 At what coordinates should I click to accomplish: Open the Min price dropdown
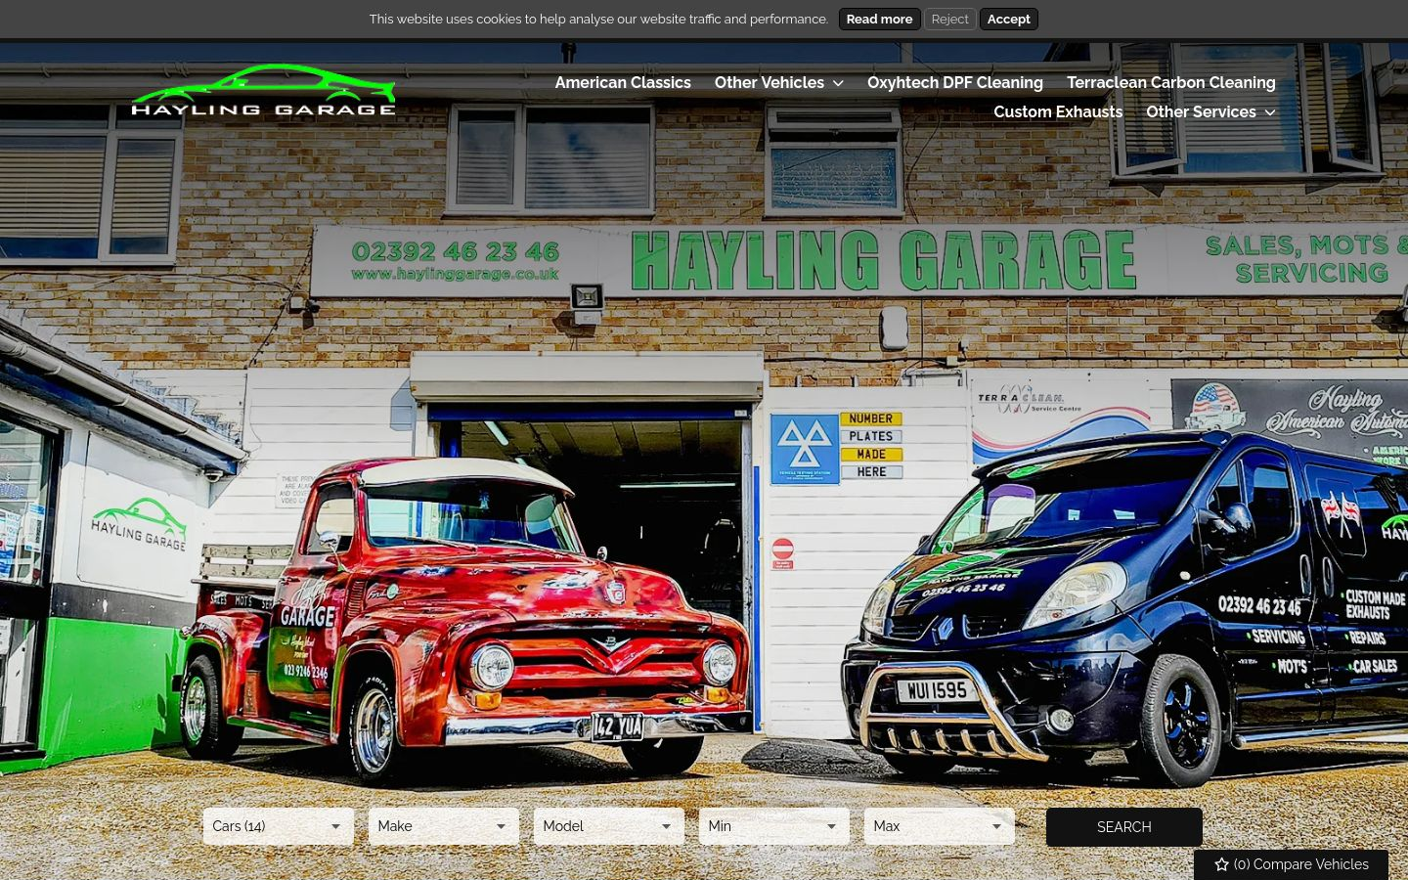774,826
